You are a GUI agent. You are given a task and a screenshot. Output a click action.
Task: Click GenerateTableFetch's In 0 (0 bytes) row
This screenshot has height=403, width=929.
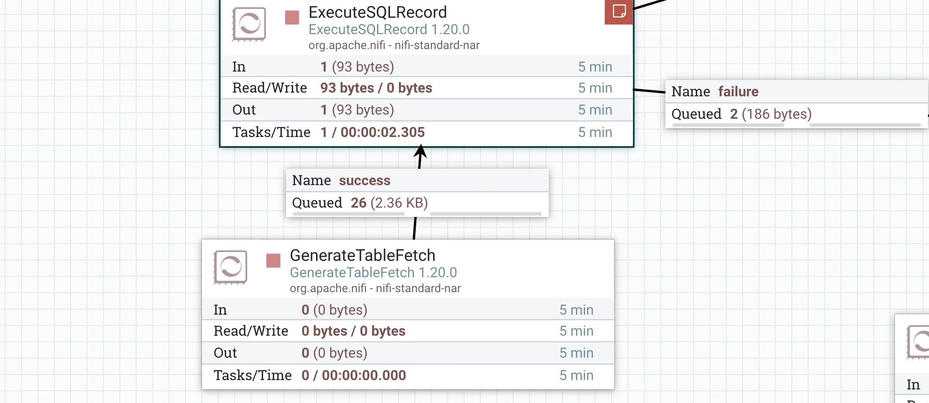(408, 309)
